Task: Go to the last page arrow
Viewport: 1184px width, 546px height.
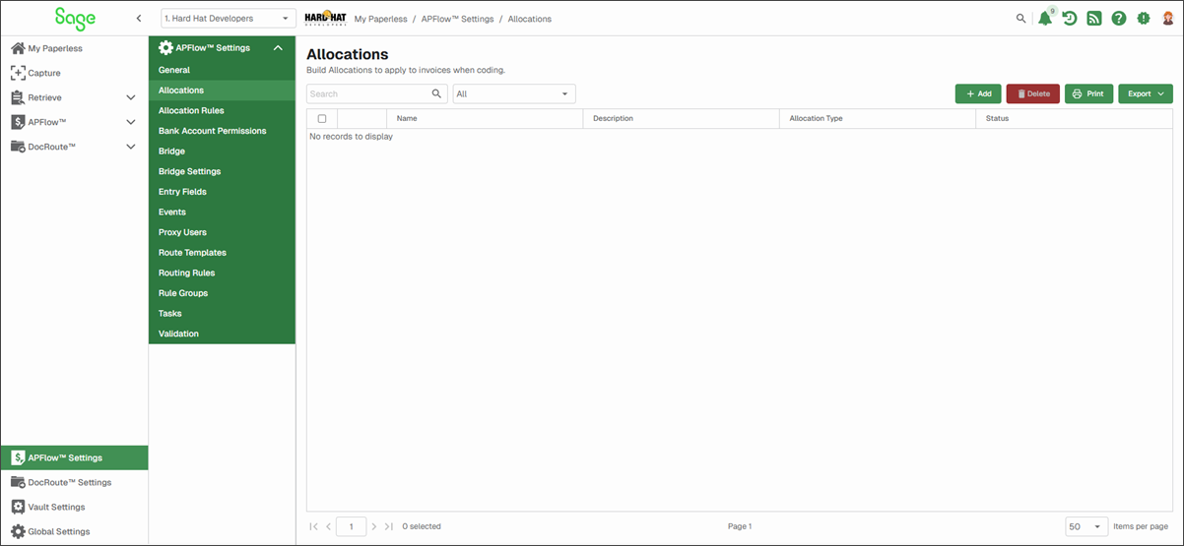Action: click(389, 526)
